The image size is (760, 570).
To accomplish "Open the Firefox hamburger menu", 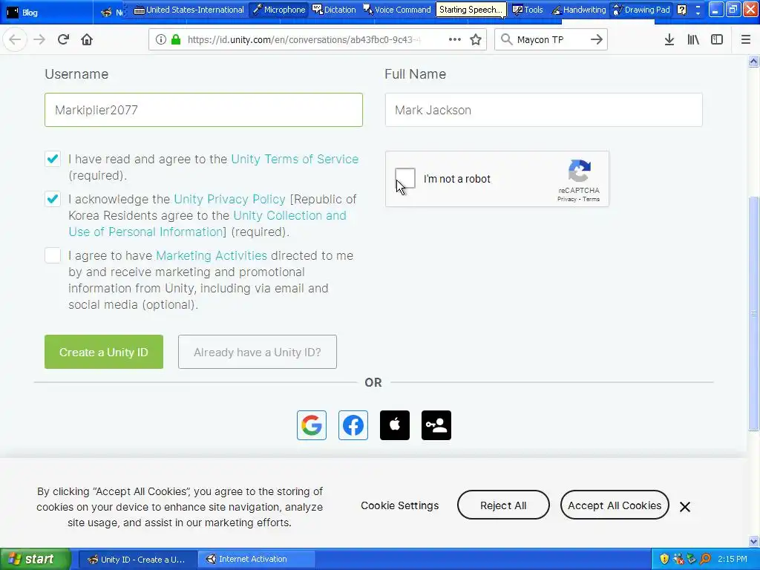I will click(x=746, y=39).
